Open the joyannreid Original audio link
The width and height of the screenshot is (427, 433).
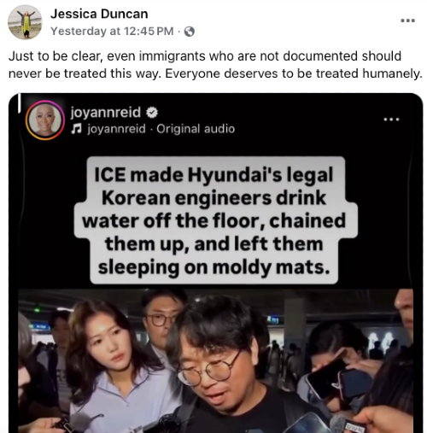(161, 129)
